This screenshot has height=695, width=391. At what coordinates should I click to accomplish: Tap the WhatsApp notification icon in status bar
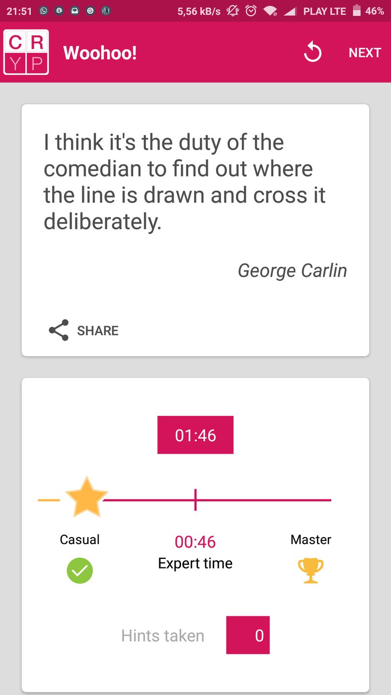tap(43, 11)
